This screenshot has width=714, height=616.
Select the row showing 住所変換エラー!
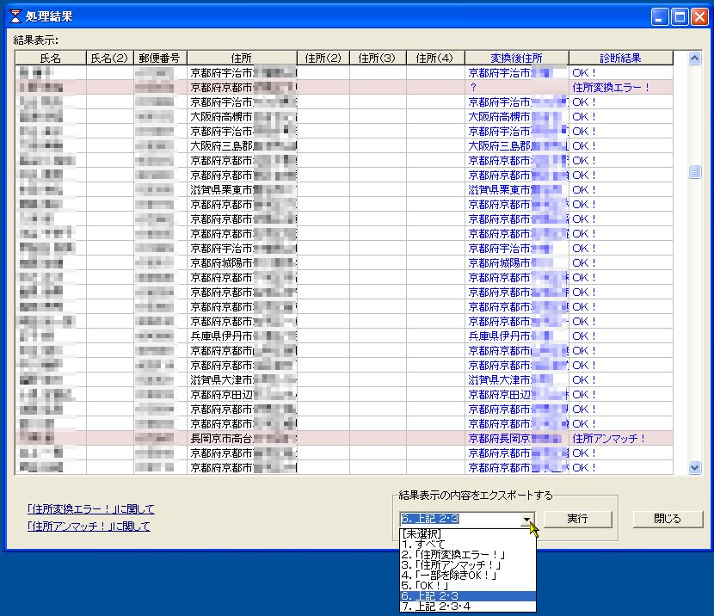tap(258, 88)
